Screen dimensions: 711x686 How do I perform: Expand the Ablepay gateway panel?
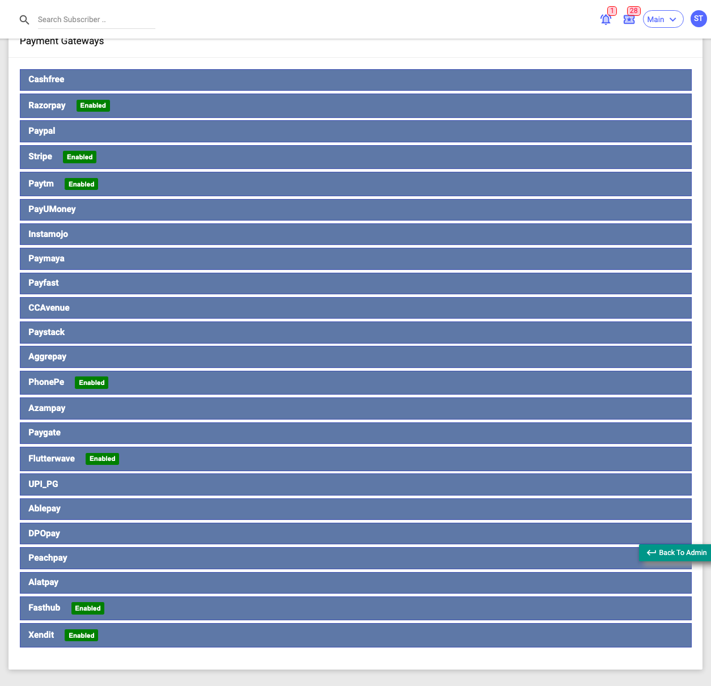coord(355,509)
